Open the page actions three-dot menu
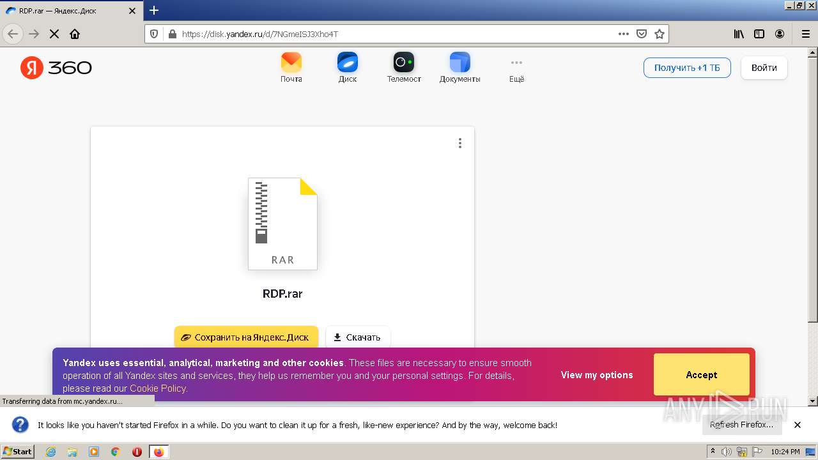The width and height of the screenshot is (818, 460). tap(624, 34)
